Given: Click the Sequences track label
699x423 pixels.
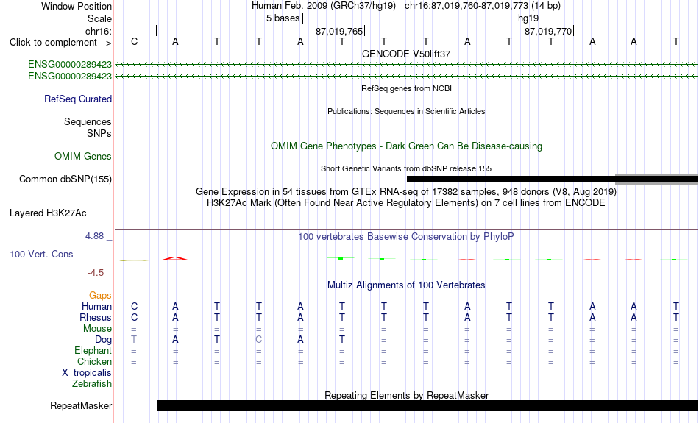Looking at the screenshot, I should coord(88,121).
